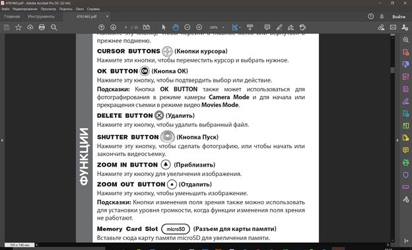Viewport: 412px width, 250px height.
Task: Open the Окно menu
Action: pos(80,9)
